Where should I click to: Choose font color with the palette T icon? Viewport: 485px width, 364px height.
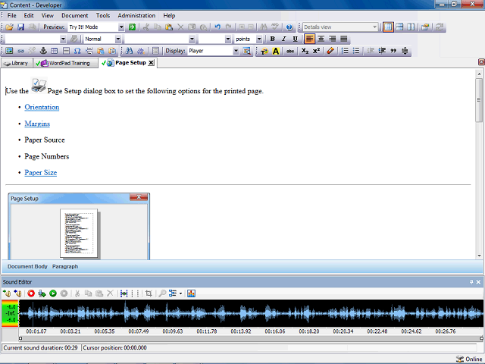[264, 51]
